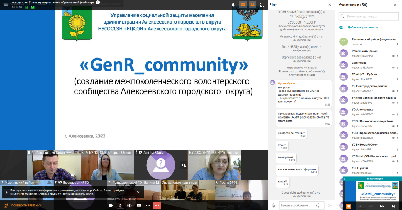402x210 pixels.
Task: Select participant УСЗН-КЦСОН Корочанского района
Action: coord(368,159)
